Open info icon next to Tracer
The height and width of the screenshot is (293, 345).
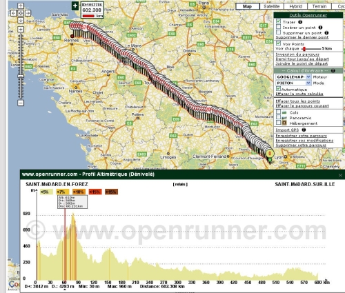(300, 22)
